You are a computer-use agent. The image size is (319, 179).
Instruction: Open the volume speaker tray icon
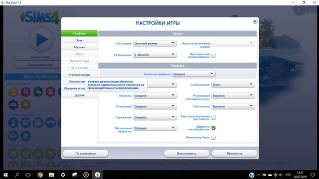tap(281, 175)
